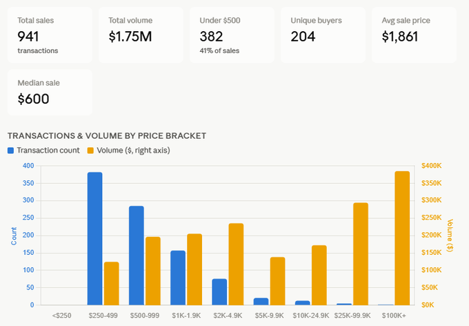
Task: Select the Unique buyers 204 card
Action: (323, 35)
